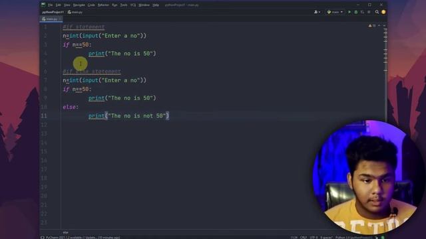Click in 'Enter a no' string on line 2

click(120, 36)
